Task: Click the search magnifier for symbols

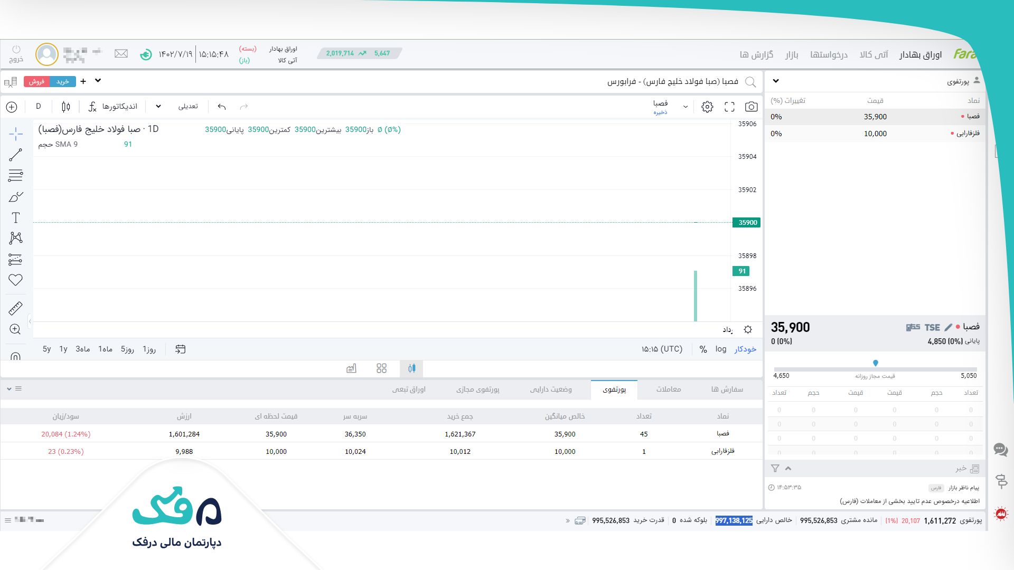Action: coord(750,82)
